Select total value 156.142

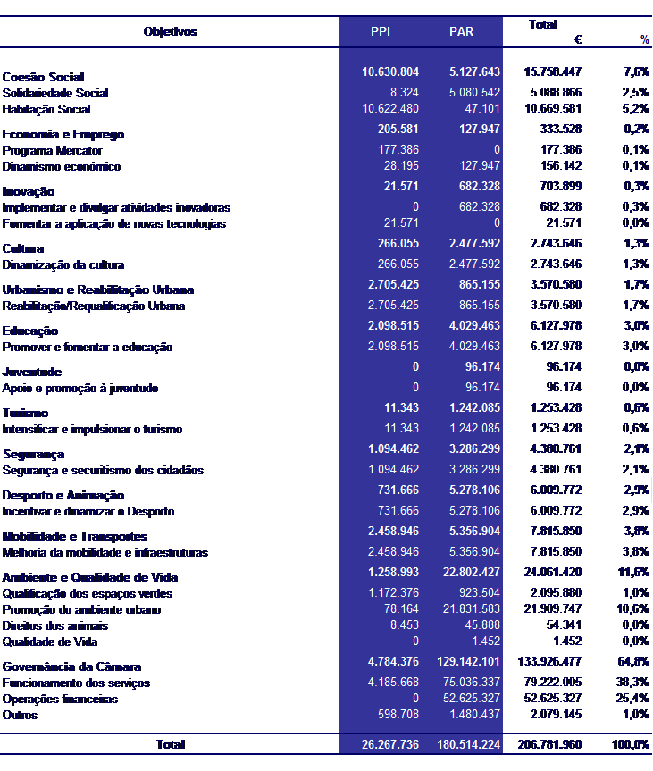(561, 165)
